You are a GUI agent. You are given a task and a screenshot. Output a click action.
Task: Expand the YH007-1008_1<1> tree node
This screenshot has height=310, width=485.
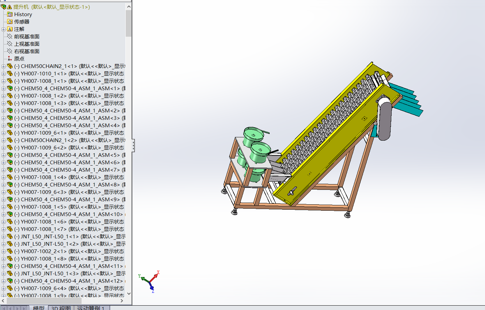tap(3, 81)
